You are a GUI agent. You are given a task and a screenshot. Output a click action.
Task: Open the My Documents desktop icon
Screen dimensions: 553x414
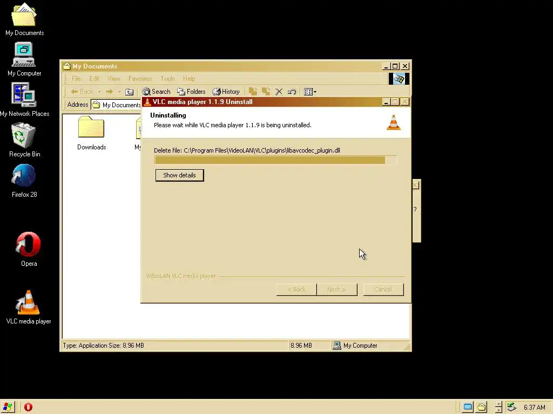click(24, 19)
